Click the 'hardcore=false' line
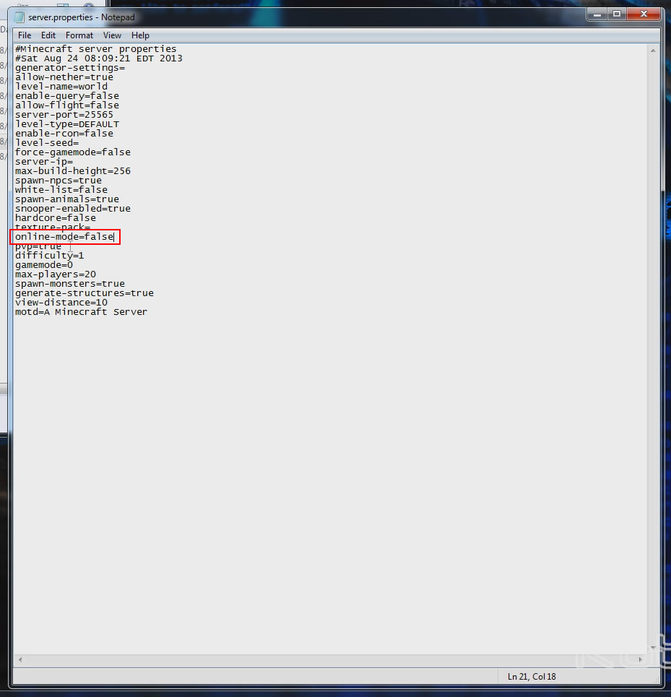The height and width of the screenshot is (697, 671). [x=56, y=218]
